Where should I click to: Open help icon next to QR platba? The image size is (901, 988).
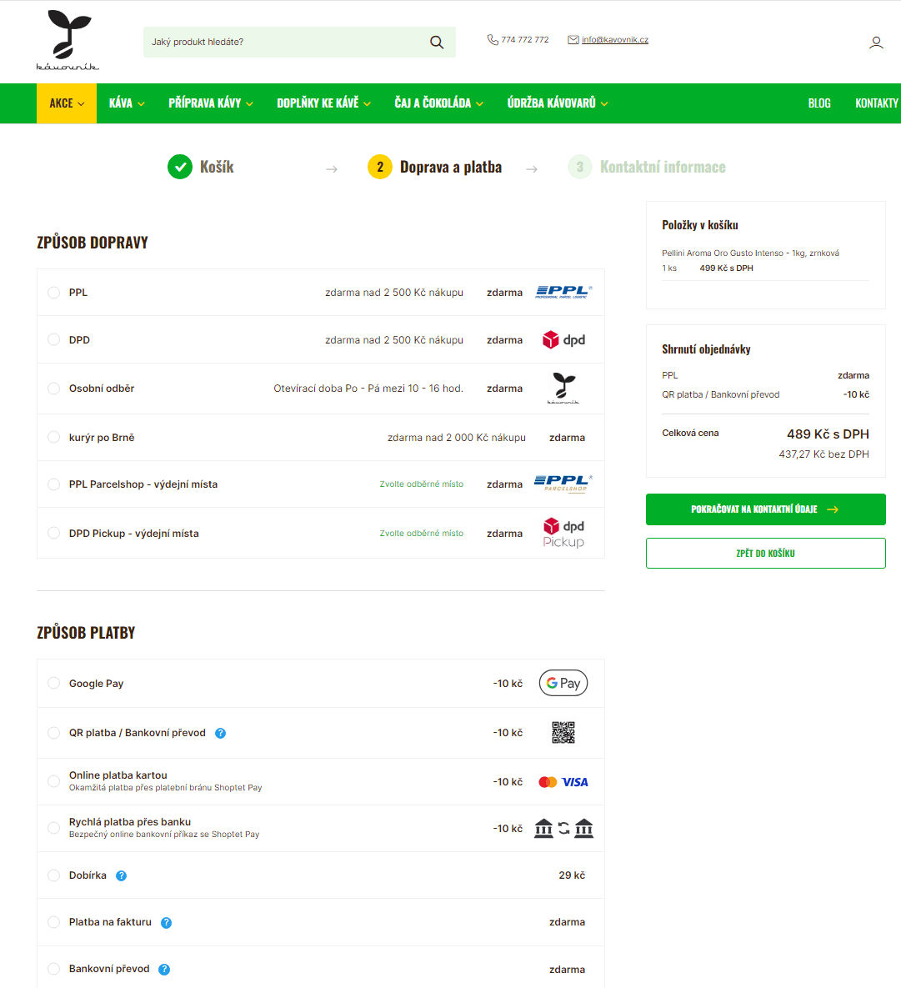(x=221, y=733)
